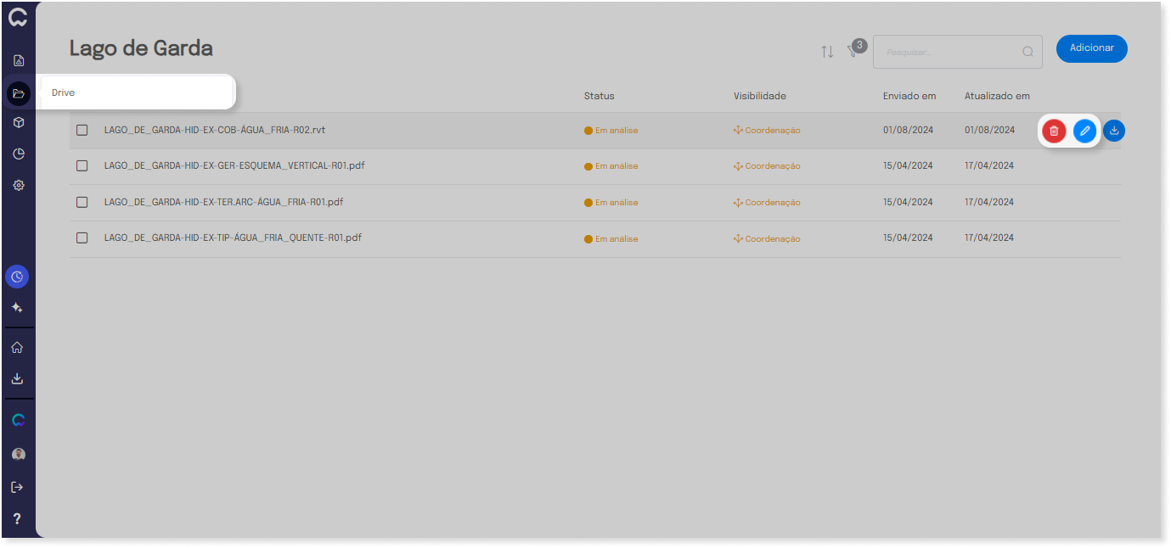
Task: Open LAGO_DE_GARDA-HID-EX-TER.ARC-ÁGUA_FRIA-R01.pdf file
Action: coord(223,202)
